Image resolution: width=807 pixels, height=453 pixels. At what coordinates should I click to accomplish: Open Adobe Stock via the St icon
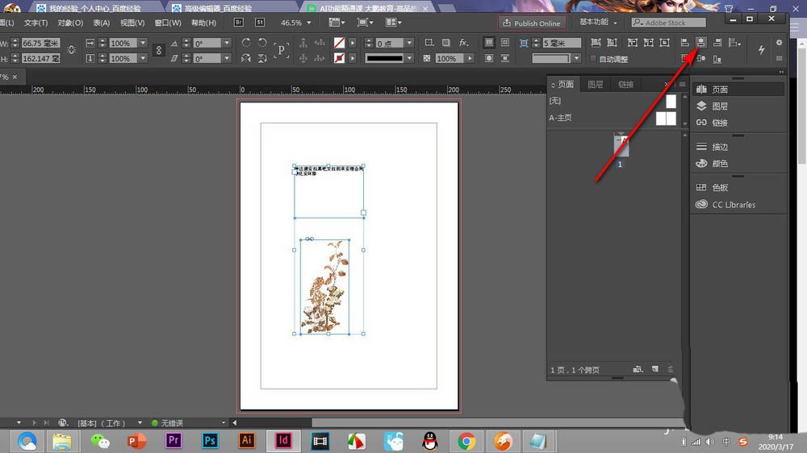click(260, 22)
